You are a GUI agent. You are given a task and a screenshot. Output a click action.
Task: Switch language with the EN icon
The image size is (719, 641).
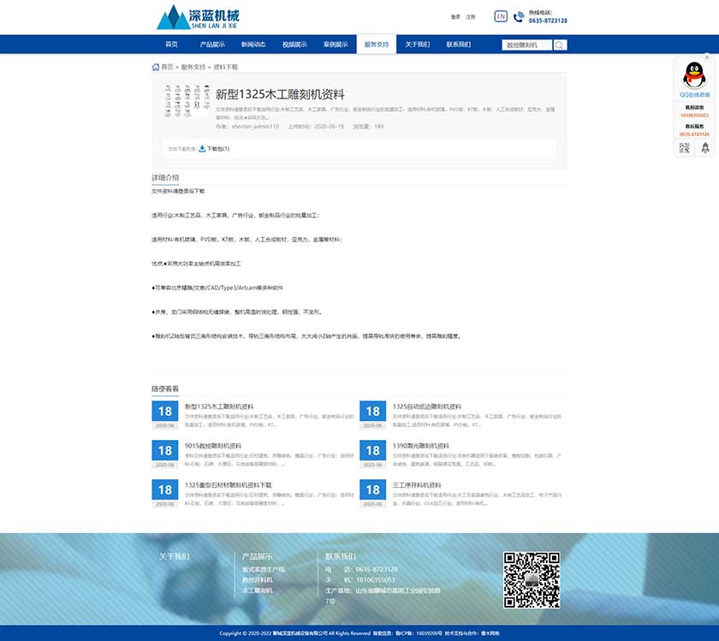pyautogui.click(x=501, y=16)
